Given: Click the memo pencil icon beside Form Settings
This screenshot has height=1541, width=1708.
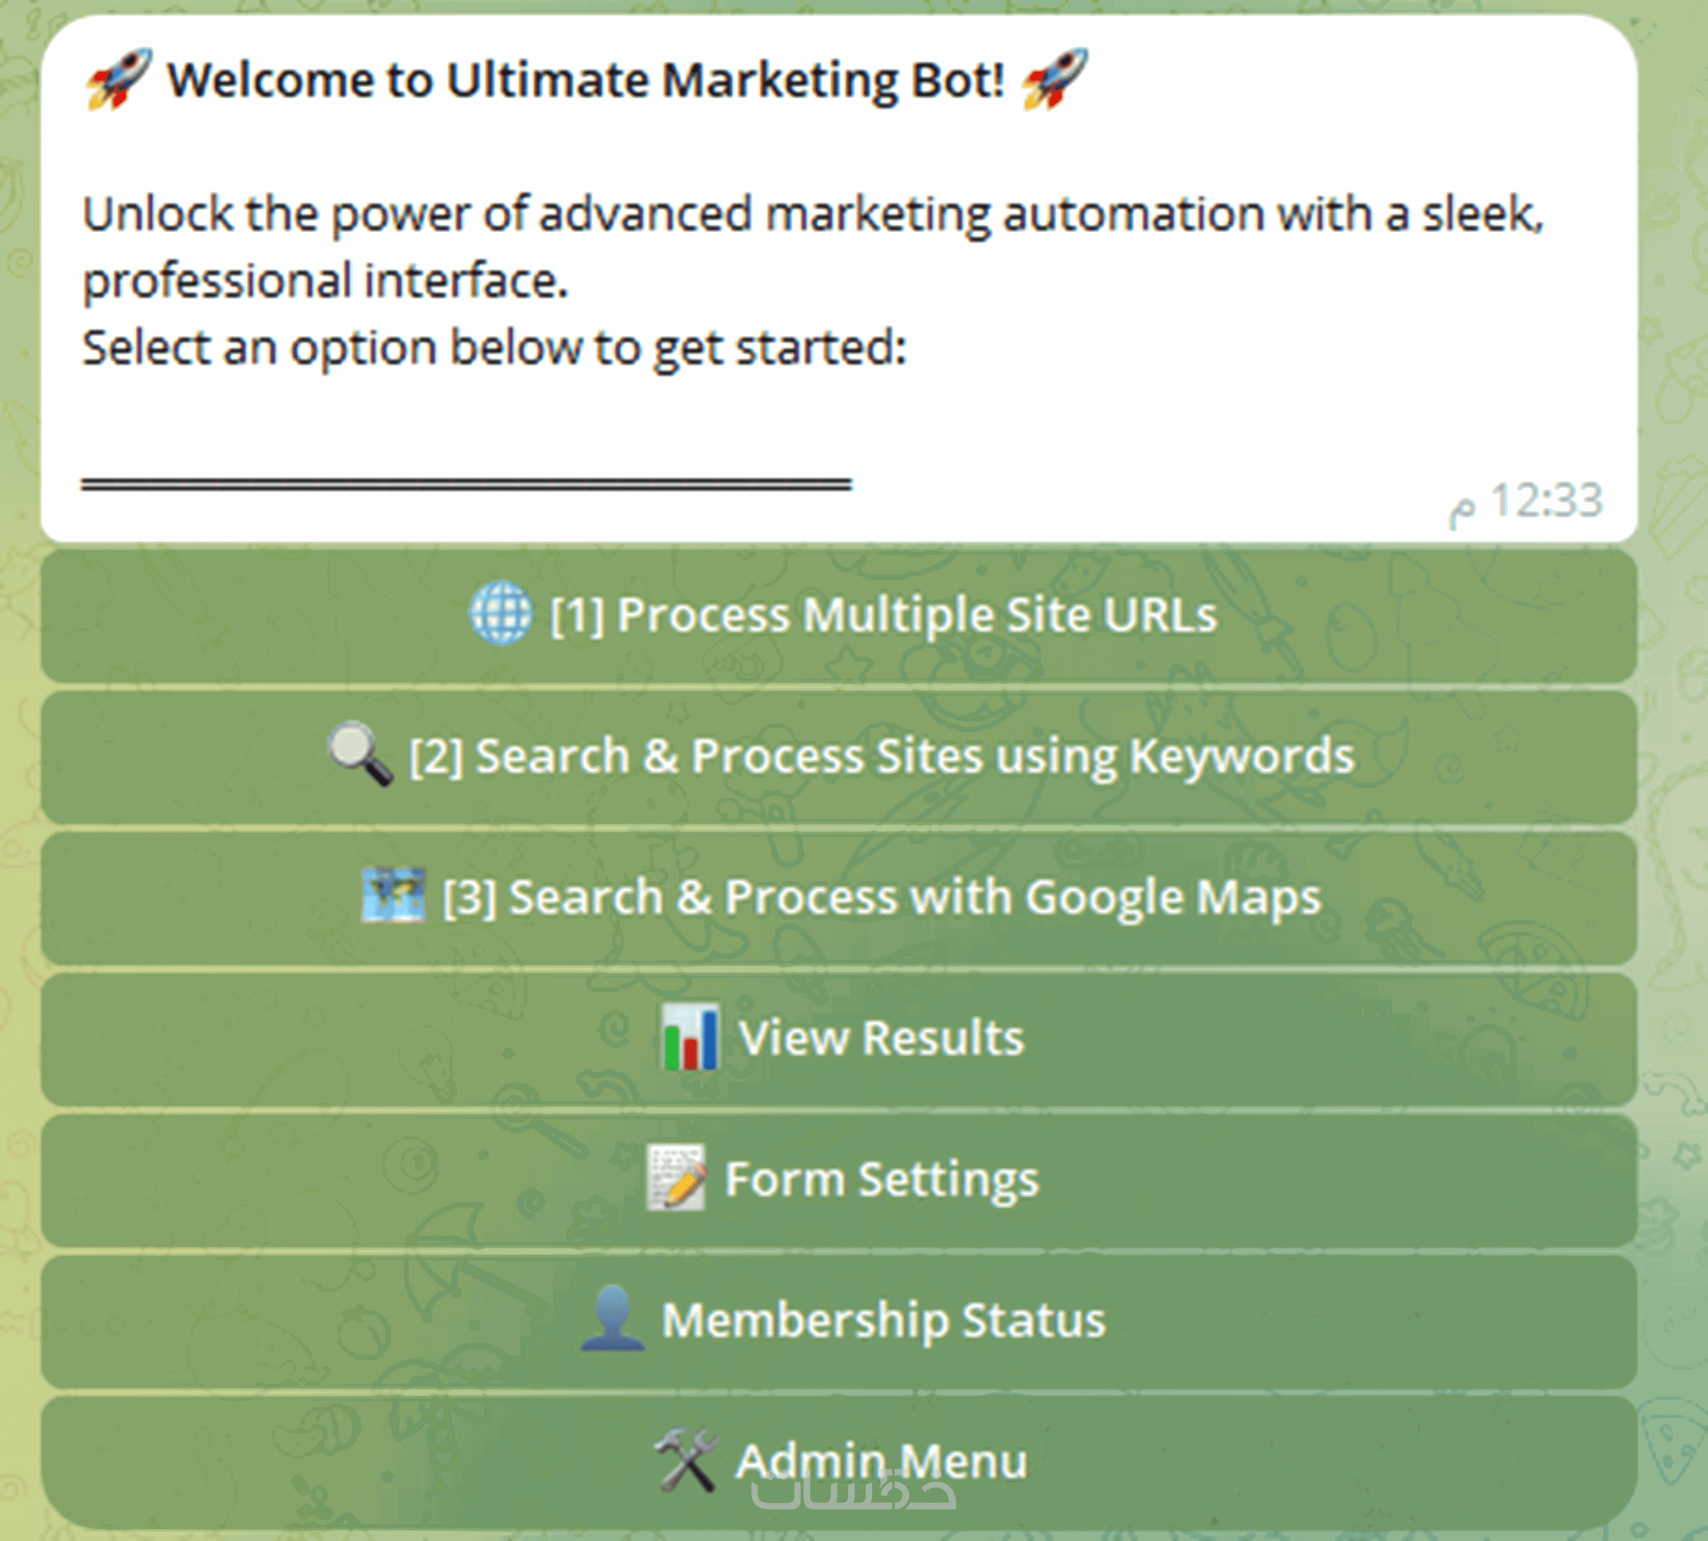Looking at the screenshot, I should (676, 1178).
